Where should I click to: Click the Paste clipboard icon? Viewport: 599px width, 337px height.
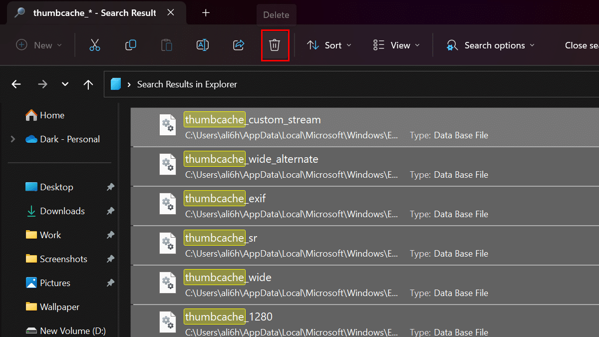(167, 45)
